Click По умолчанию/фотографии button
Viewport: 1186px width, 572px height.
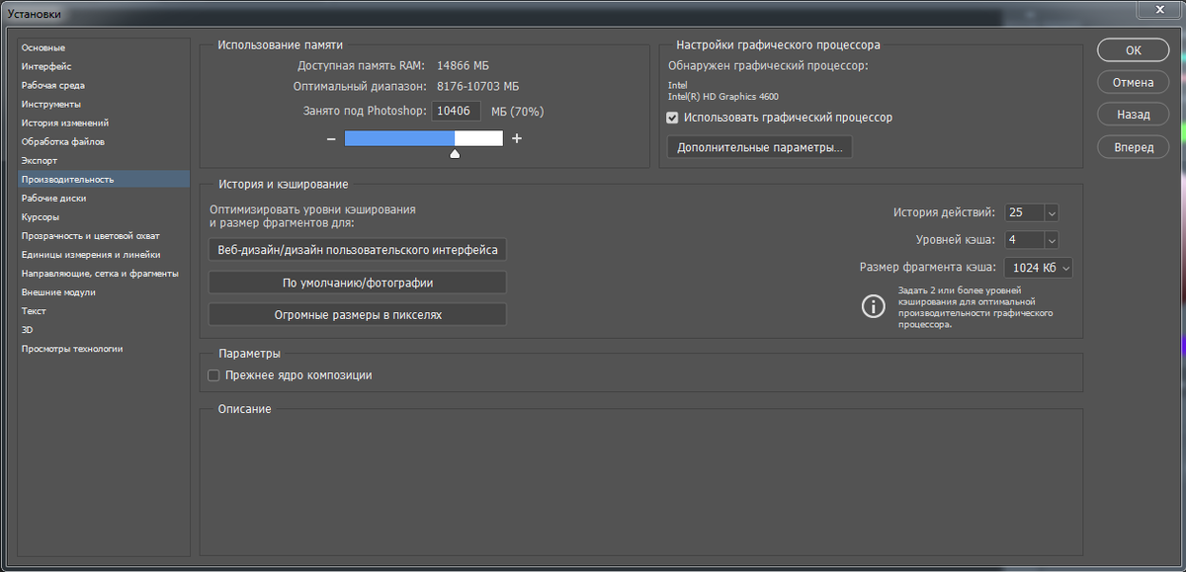[358, 283]
